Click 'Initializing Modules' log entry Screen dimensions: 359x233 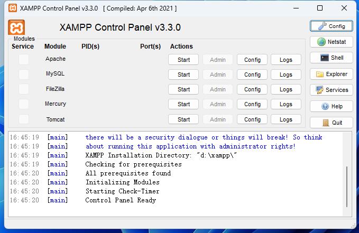(x=122, y=182)
